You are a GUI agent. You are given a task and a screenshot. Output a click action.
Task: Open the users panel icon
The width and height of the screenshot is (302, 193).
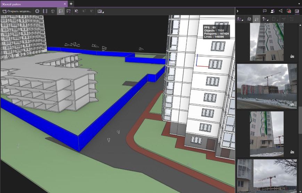click(273, 11)
